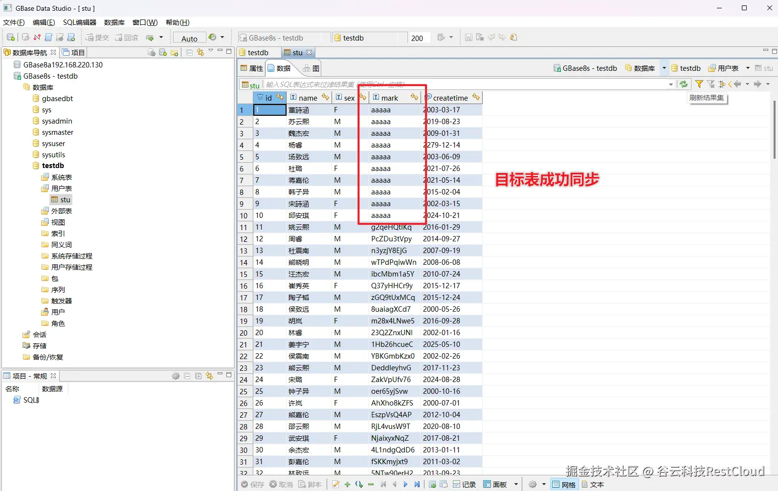The image size is (778, 491).
Task: Open the filter history dropdown arrow
Action: (x=671, y=84)
